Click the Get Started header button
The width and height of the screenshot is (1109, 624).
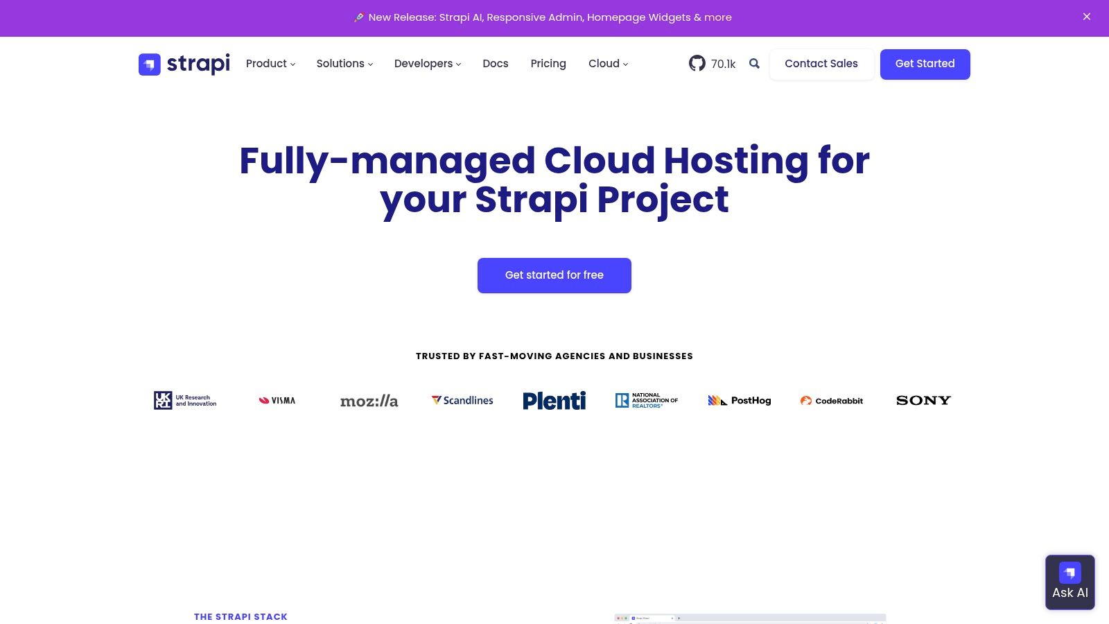925,64
